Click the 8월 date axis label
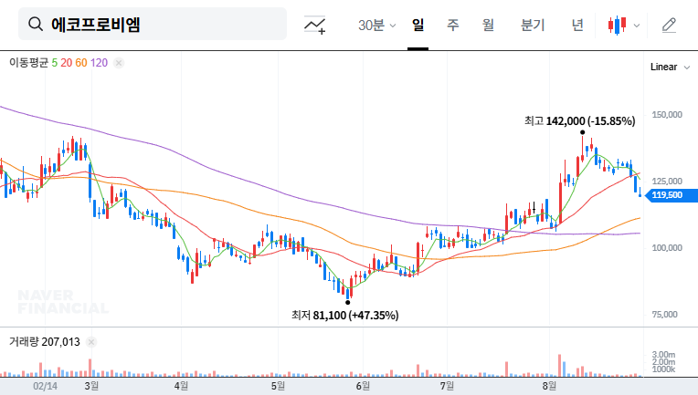 (549, 386)
